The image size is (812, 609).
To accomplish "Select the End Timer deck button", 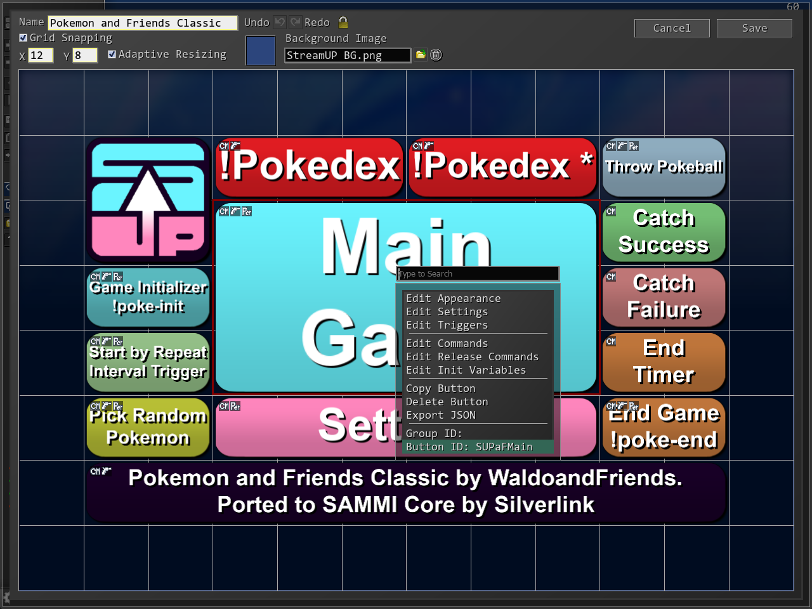I will [x=664, y=362].
